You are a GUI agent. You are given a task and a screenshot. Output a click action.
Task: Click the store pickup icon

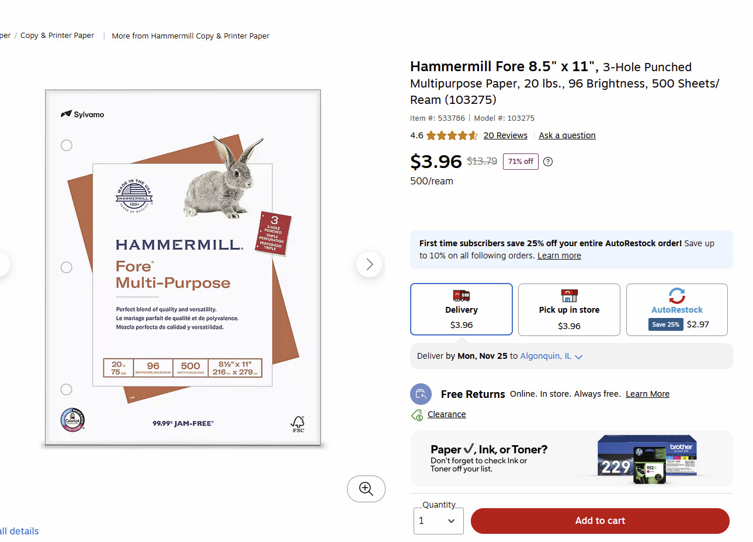[570, 295]
